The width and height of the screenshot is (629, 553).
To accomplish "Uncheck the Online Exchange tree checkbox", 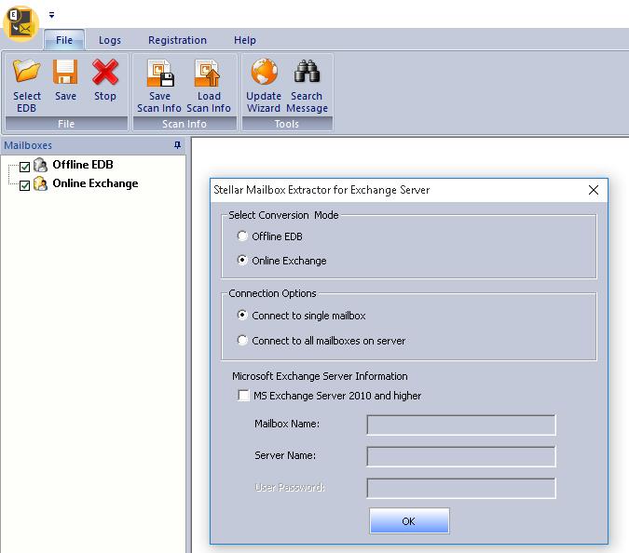I will click(x=24, y=185).
